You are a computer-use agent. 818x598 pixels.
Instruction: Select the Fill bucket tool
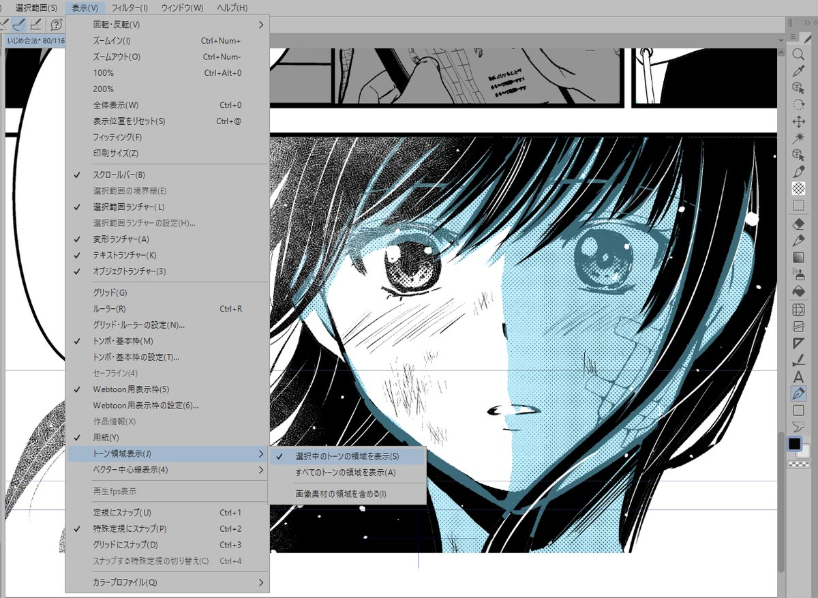[798, 291]
